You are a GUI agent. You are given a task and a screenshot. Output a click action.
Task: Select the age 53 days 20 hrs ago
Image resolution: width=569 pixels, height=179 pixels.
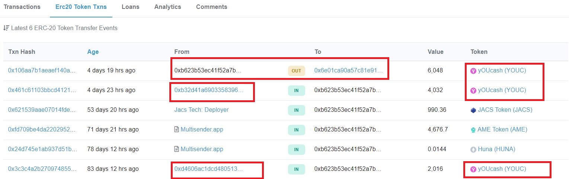click(113, 110)
